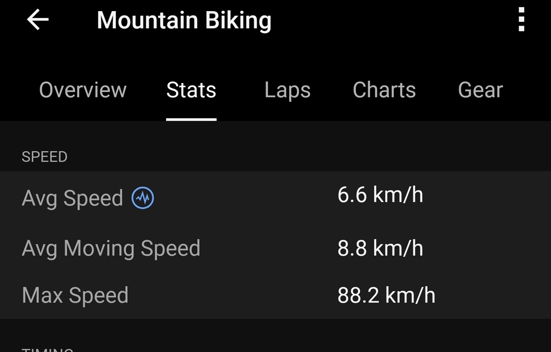Image resolution: width=551 pixels, height=352 pixels.
Task: Select the Stats tab
Action: pyautogui.click(x=191, y=90)
